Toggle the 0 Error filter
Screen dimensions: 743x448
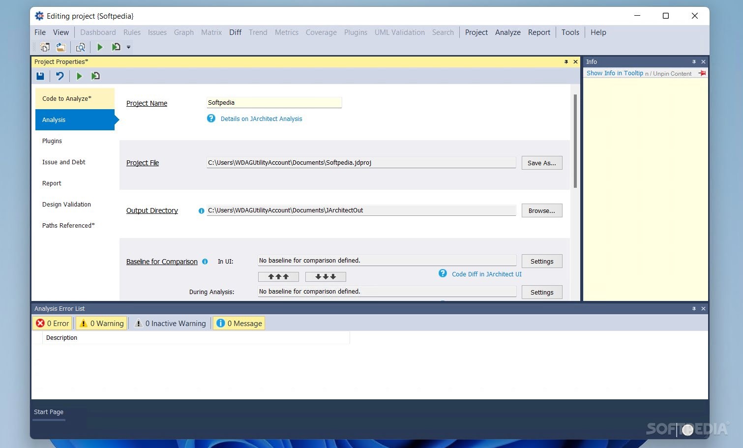53,323
